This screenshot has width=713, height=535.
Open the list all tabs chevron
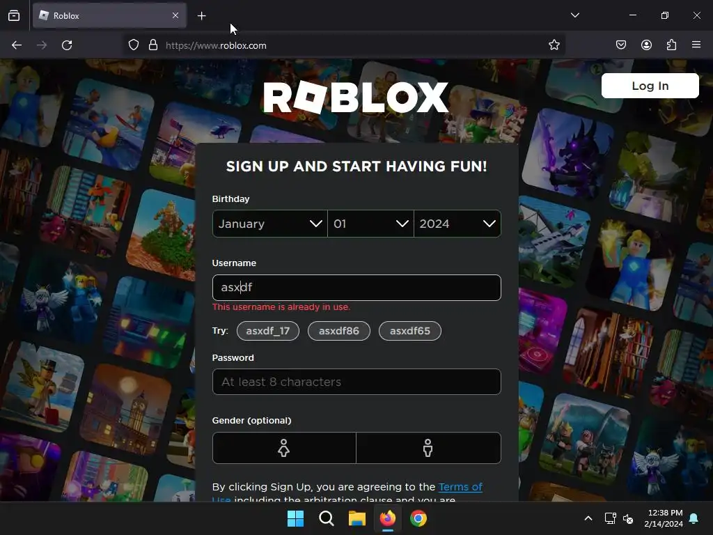[x=574, y=15]
